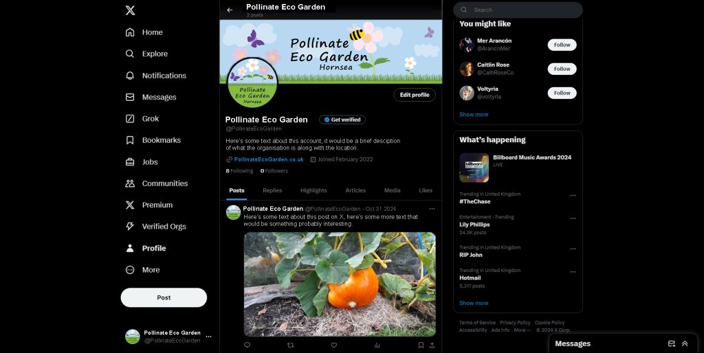Go back using the arrow icon

click(x=230, y=10)
